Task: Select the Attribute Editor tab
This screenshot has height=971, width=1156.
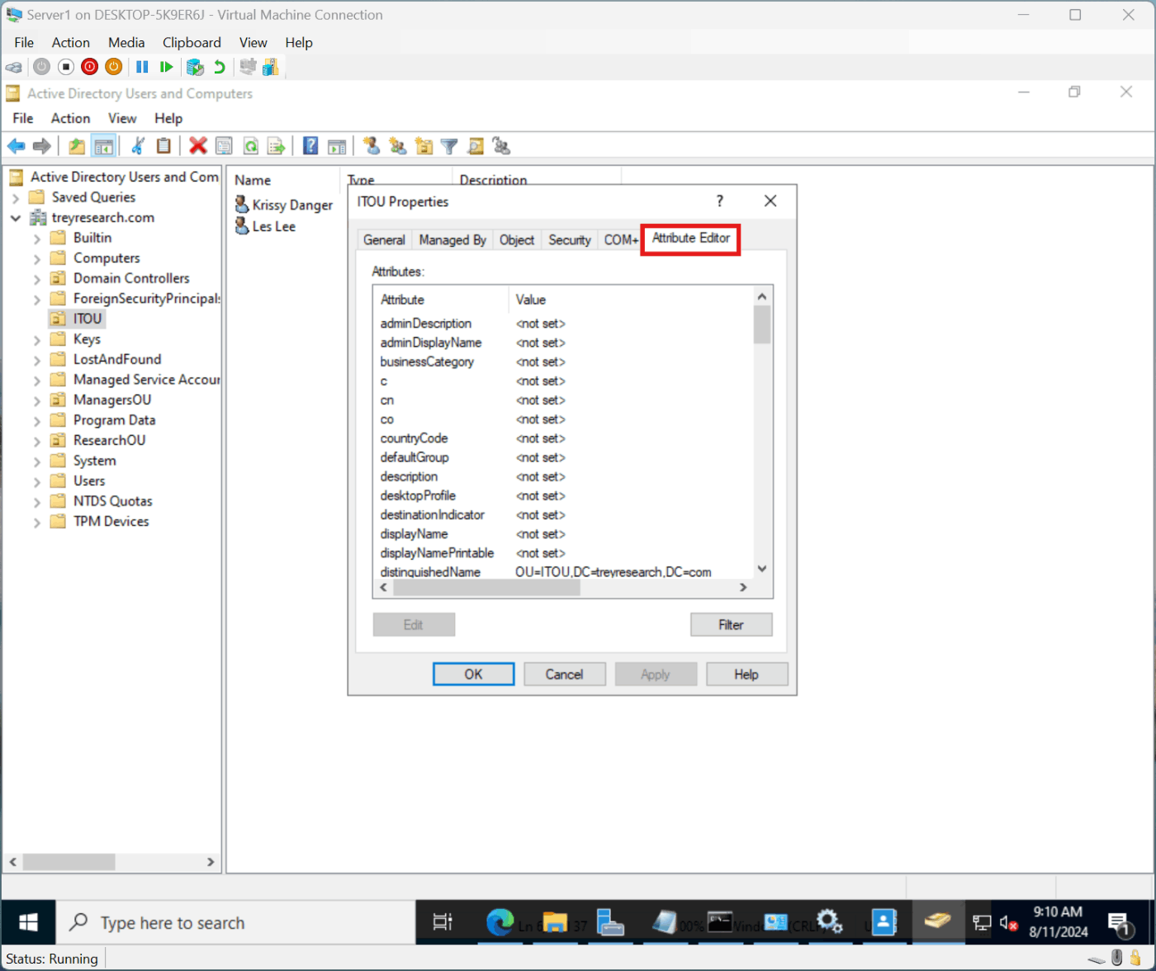Action: click(691, 238)
